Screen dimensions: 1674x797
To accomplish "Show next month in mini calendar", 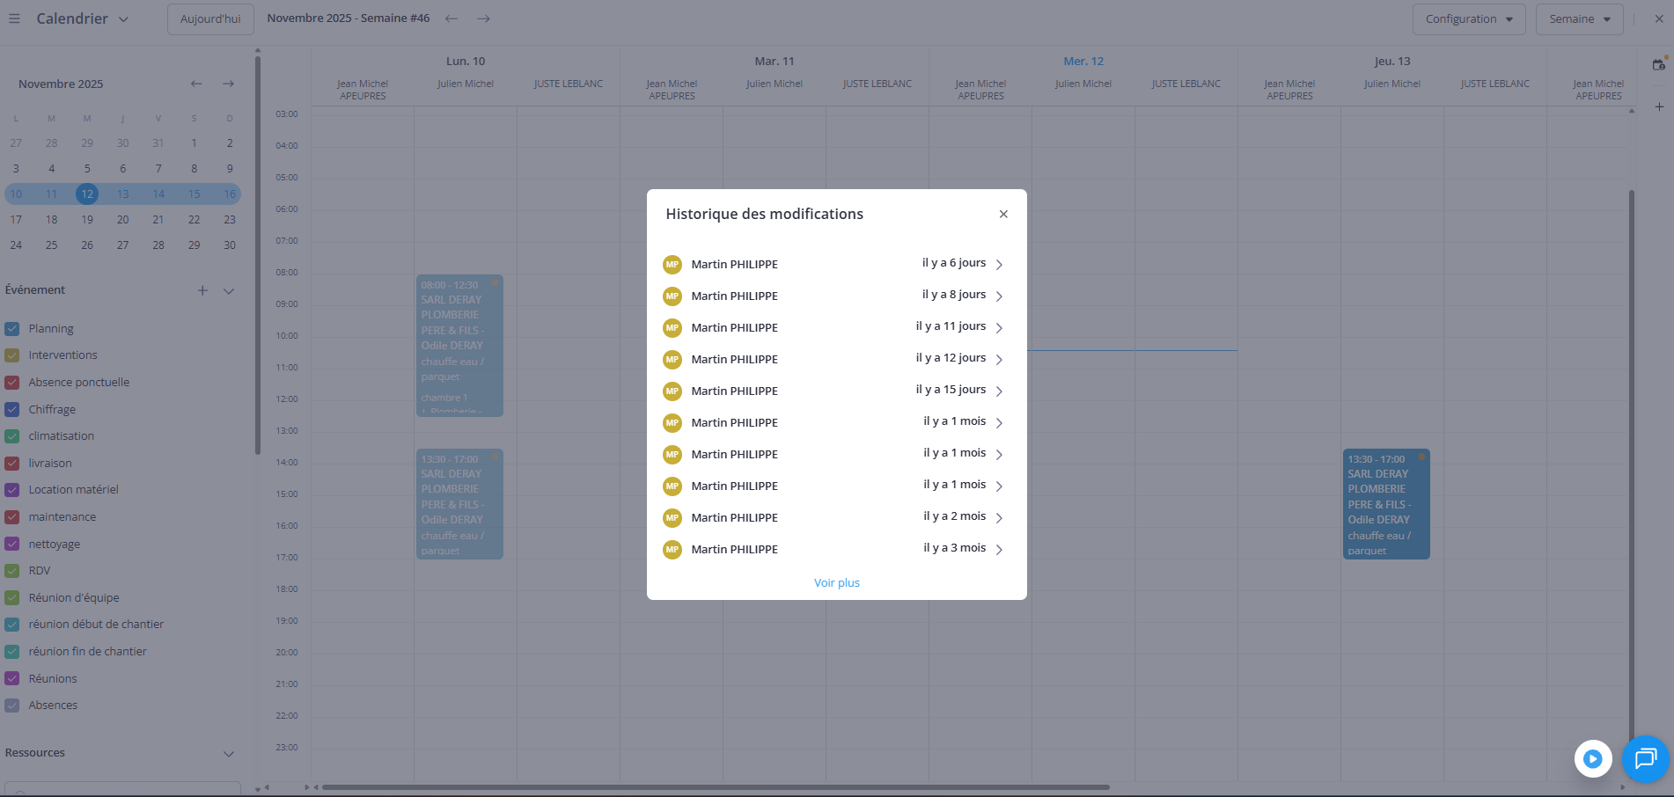I will pos(229,84).
